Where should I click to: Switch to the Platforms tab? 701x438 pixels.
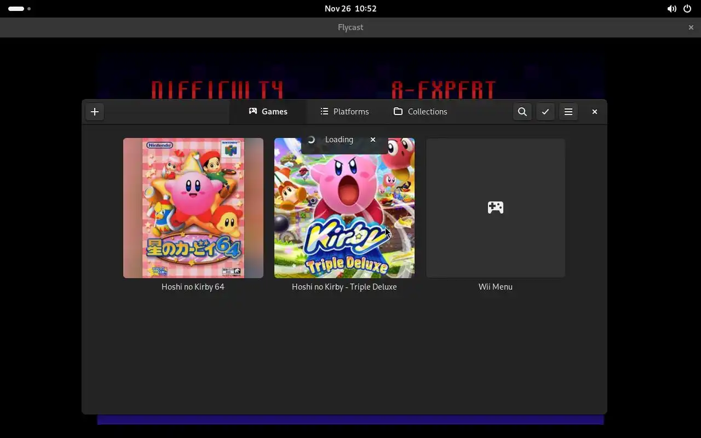pyautogui.click(x=344, y=112)
